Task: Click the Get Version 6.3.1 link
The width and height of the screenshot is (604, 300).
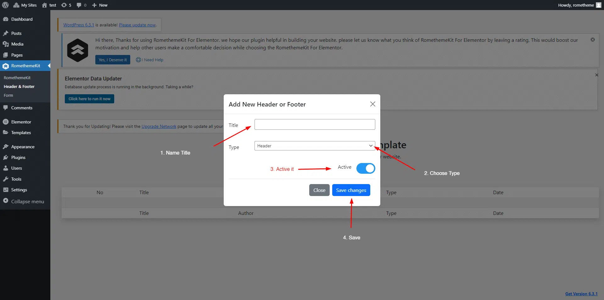Action: point(581,294)
